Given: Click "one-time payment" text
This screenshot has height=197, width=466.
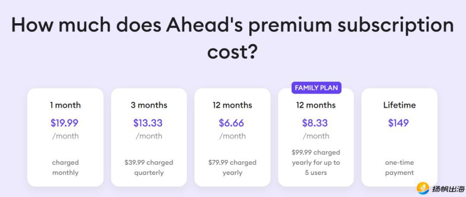Looking at the screenshot, I should tap(400, 168).
